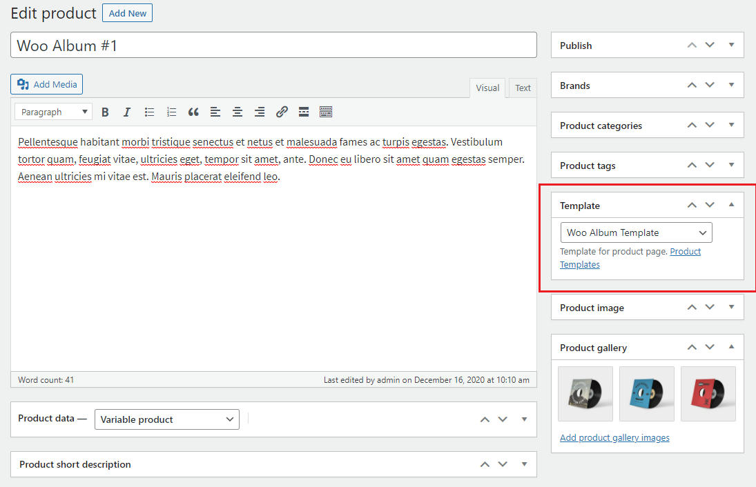Move Product data panel down
Viewport: 756px width, 487px height.
click(503, 419)
